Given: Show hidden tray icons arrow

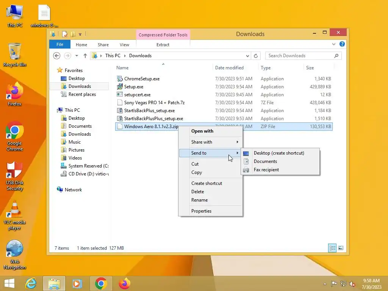Looking at the screenshot, I should click(325, 284).
